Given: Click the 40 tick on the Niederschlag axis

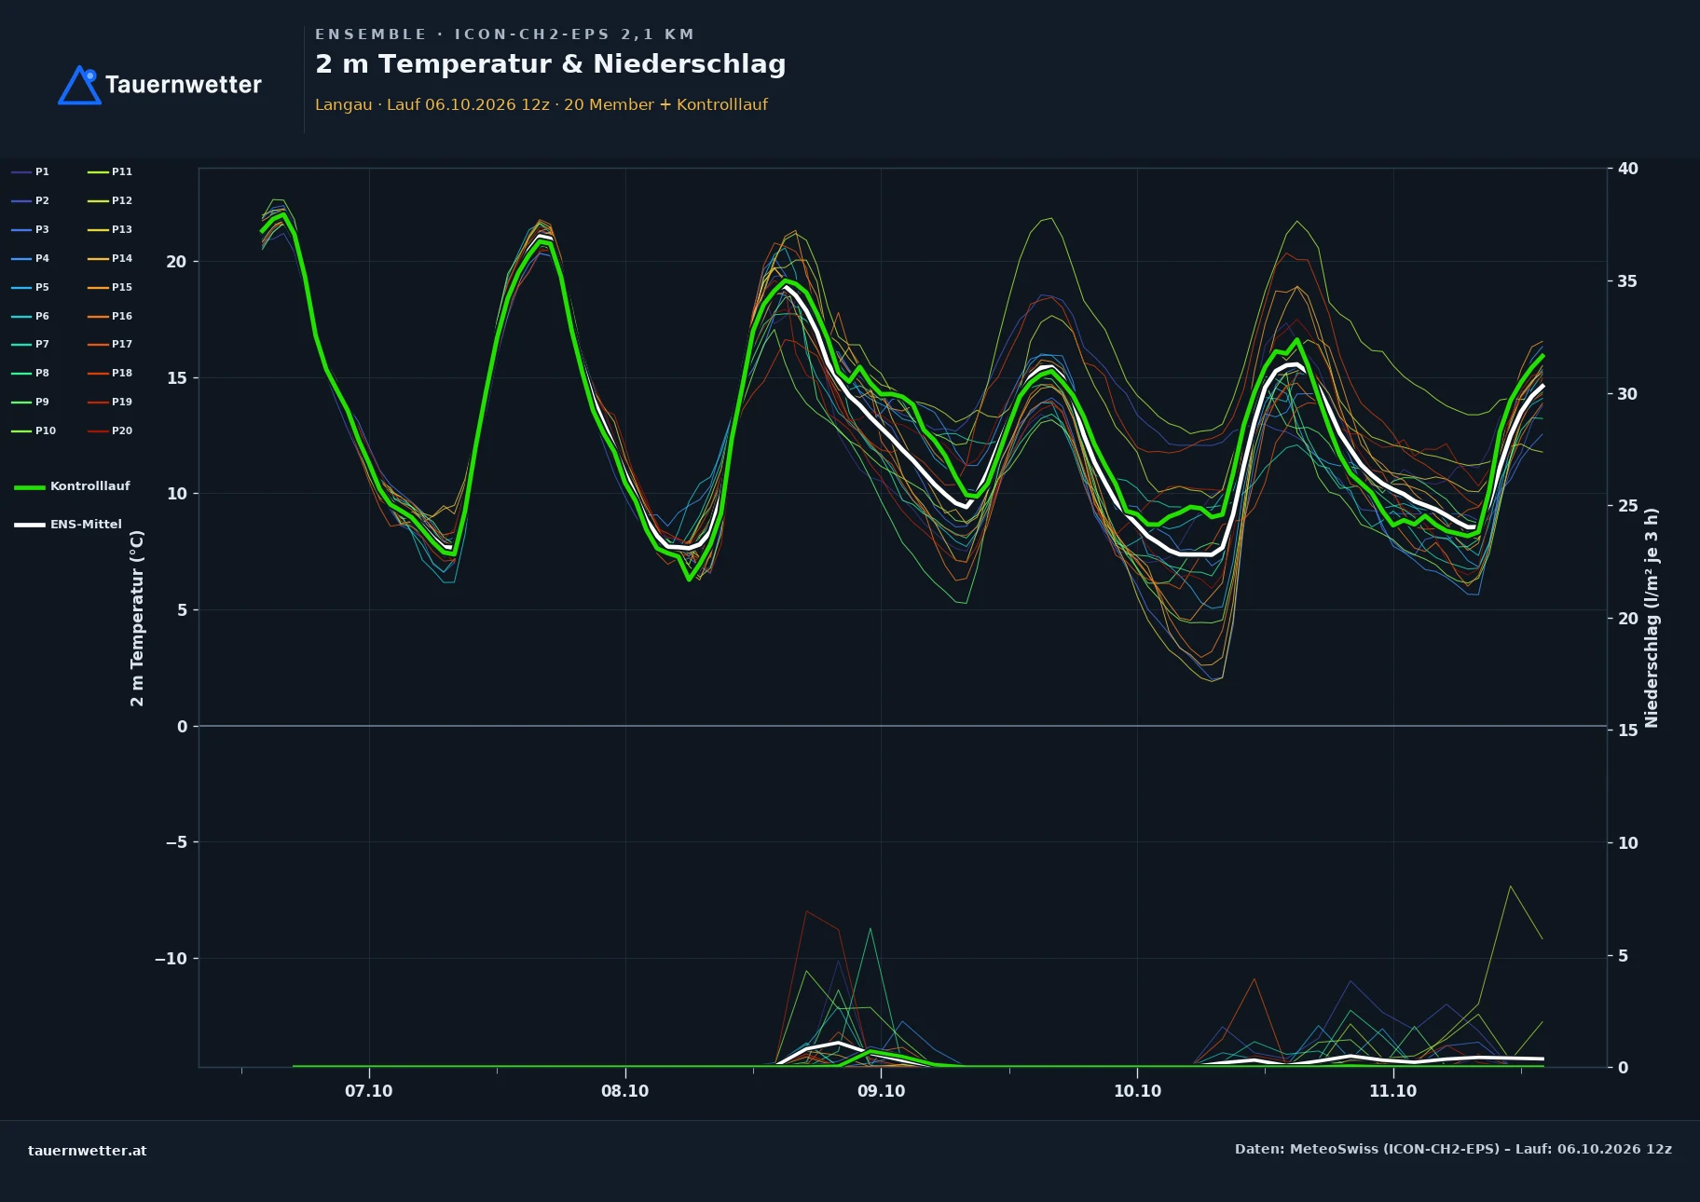Looking at the screenshot, I should pyautogui.click(x=1628, y=169).
